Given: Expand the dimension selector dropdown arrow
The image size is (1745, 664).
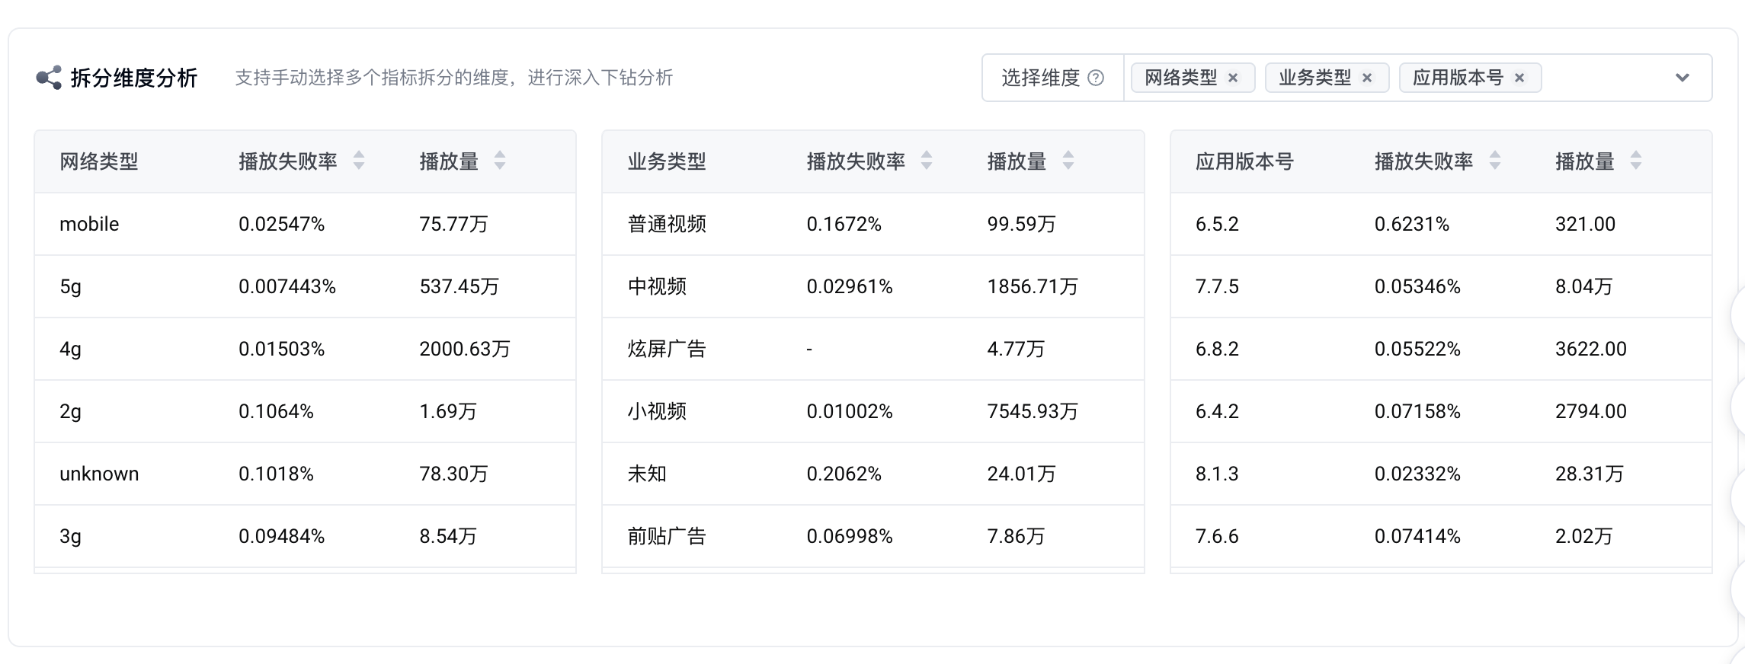Looking at the screenshot, I should click(x=1683, y=78).
